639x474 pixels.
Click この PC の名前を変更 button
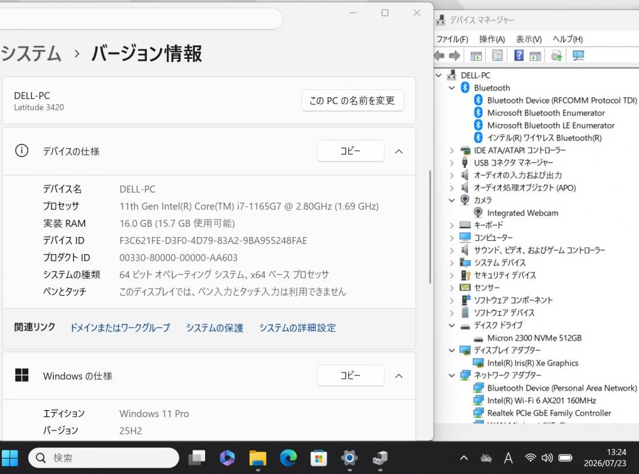[353, 101]
